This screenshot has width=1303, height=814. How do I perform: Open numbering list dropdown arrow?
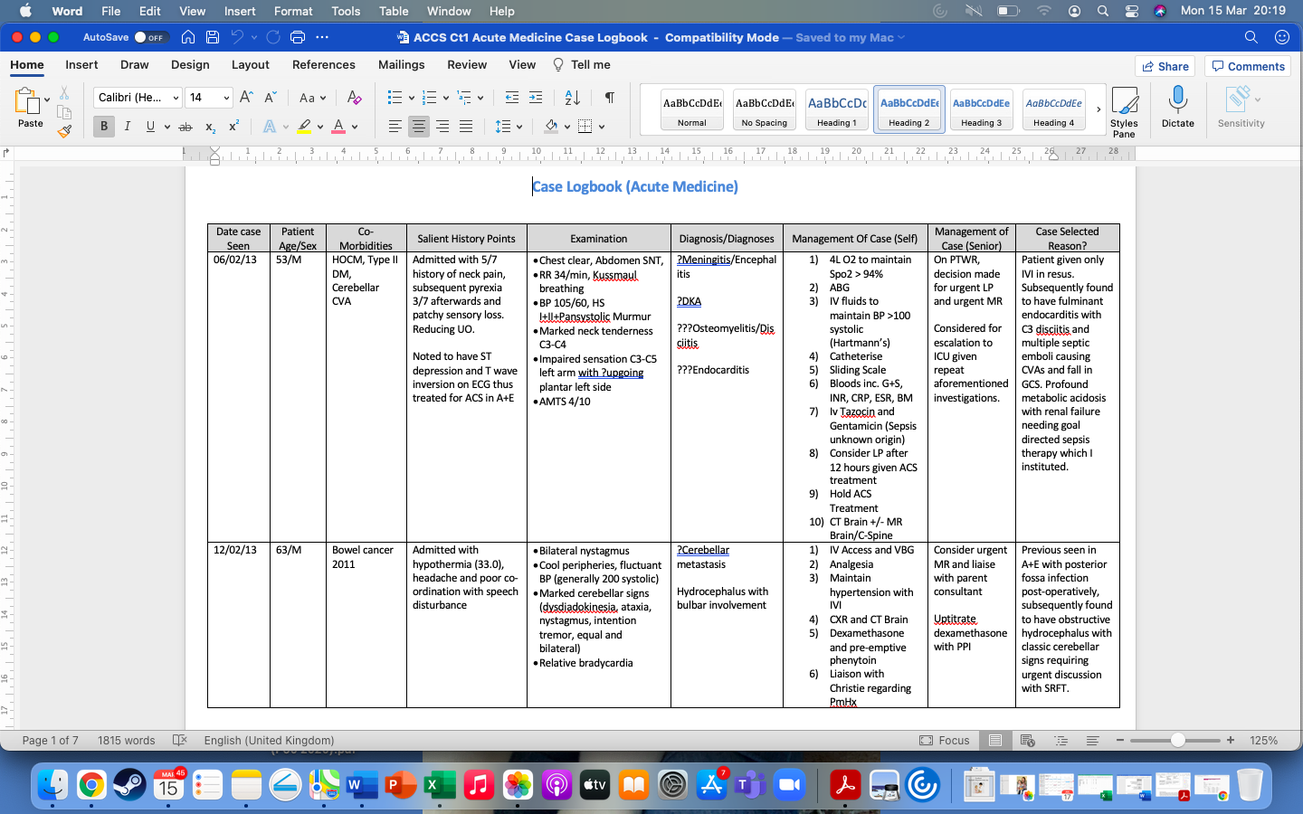(446, 98)
